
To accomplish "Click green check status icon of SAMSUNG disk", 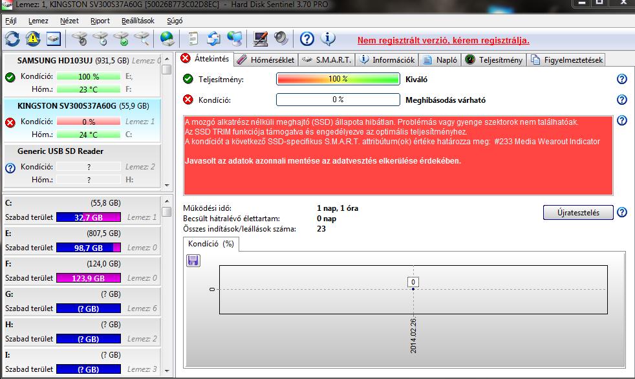I will [10, 77].
